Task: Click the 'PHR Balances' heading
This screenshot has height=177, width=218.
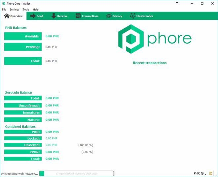Action: click(16, 27)
